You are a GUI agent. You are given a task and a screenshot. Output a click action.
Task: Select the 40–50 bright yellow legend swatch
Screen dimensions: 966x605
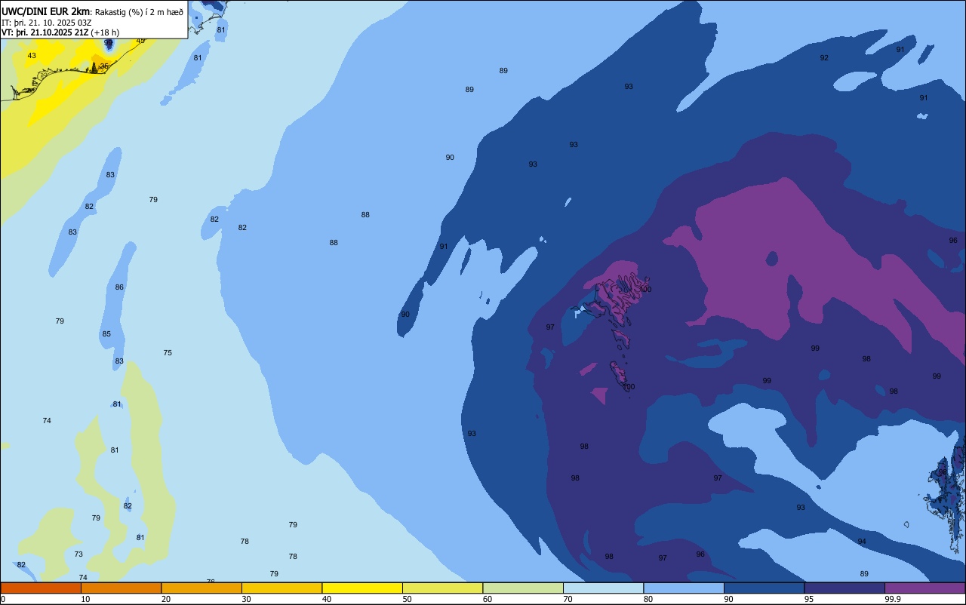pyautogui.click(x=362, y=588)
